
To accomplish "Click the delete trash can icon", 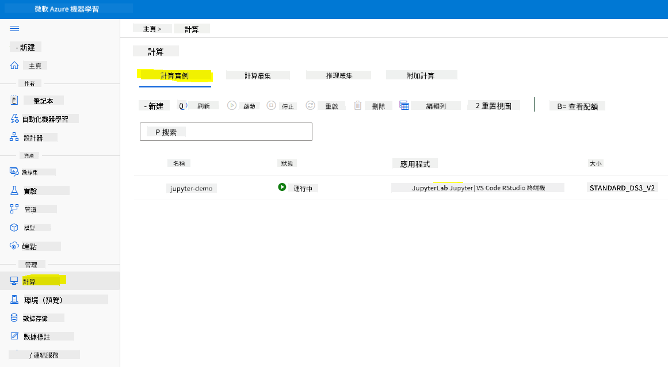I will click(358, 105).
